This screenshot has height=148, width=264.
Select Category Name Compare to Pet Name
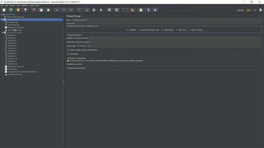coord(22,72)
